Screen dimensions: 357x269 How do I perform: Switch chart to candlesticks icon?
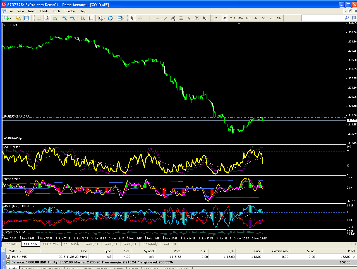47,18
